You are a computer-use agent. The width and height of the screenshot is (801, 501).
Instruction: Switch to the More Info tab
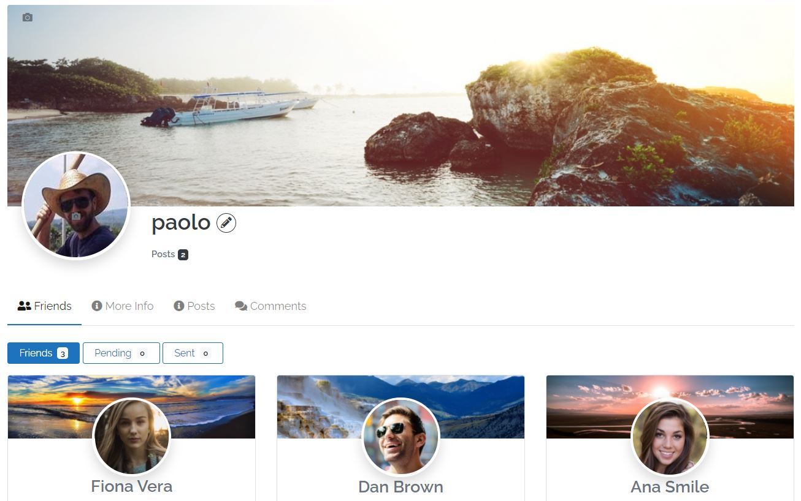pyautogui.click(x=123, y=306)
